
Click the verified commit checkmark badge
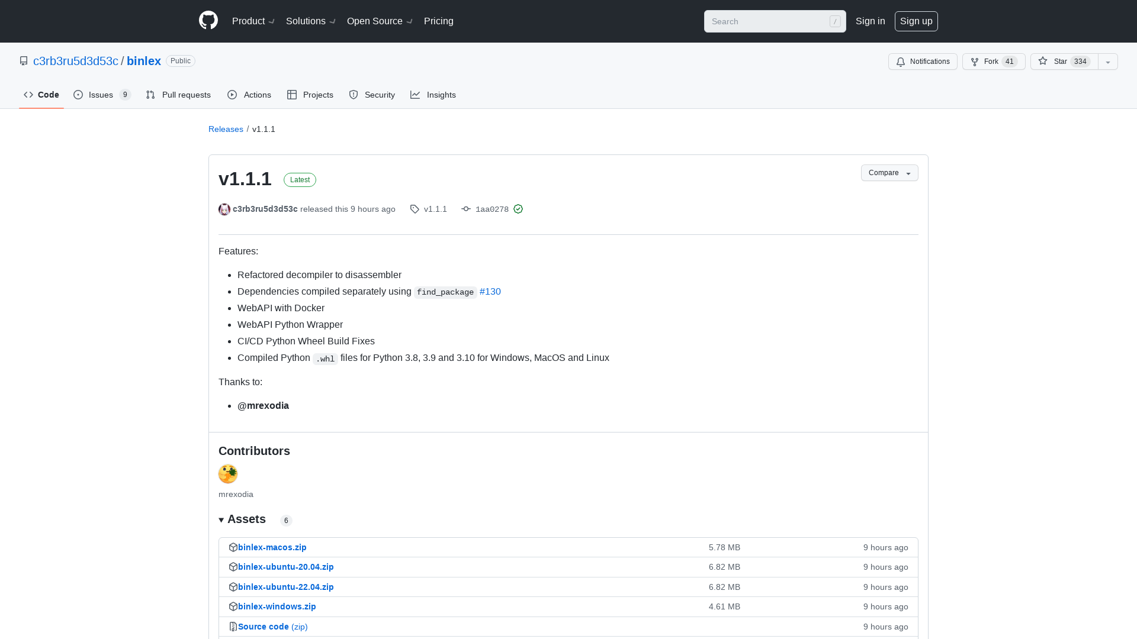pyautogui.click(x=518, y=209)
